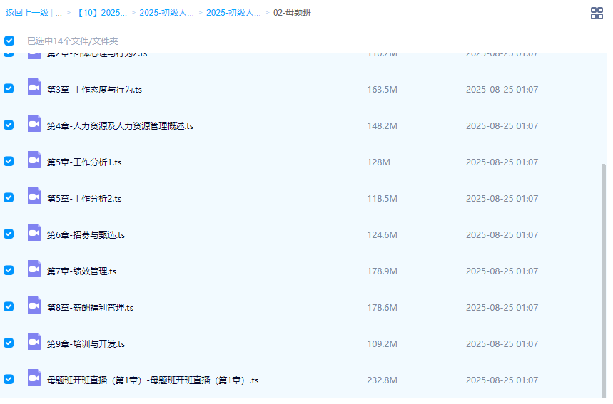Screen dimensions: 613x404
Task: Click current folder 02-母题班 breadcrumb
Action: pos(292,13)
